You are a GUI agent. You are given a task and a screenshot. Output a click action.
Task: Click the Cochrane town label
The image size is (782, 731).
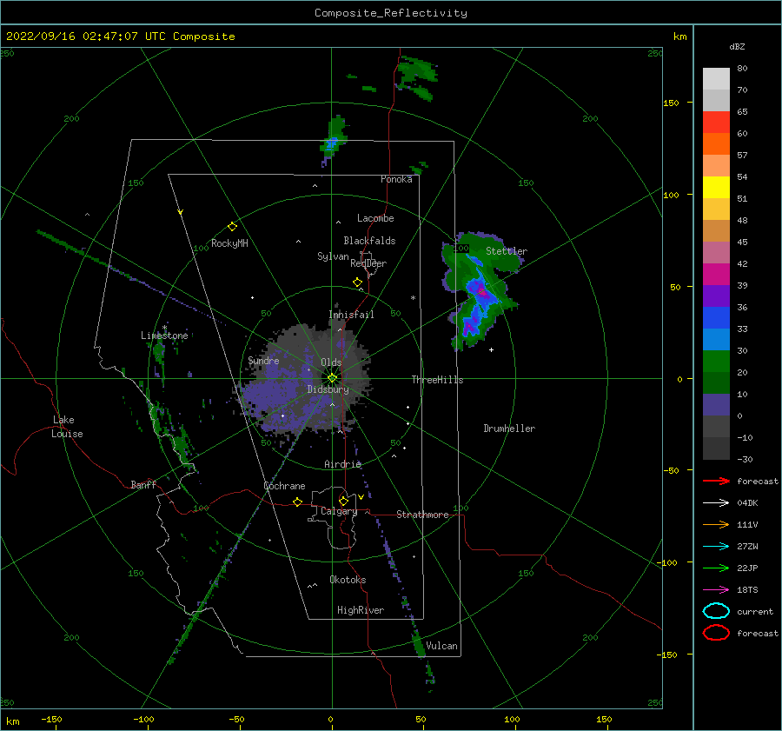point(284,486)
